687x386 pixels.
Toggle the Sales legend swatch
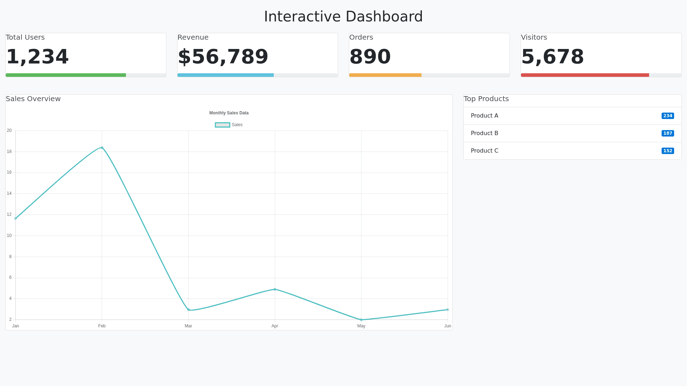click(222, 125)
